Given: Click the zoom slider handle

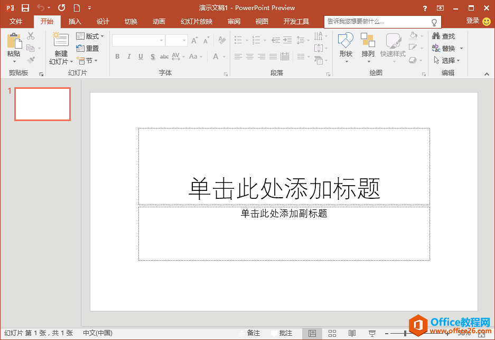Looking at the screenshot, I should click(x=405, y=333).
